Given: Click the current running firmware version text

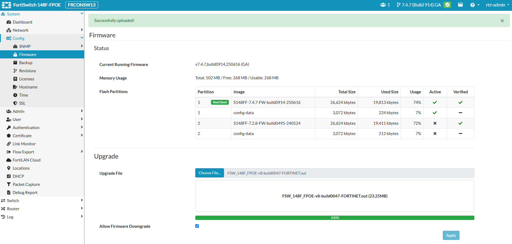Looking at the screenshot, I should (x=222, y=64).
